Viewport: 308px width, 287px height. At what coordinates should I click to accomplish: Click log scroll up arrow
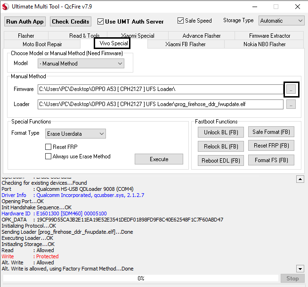point(300,179)
